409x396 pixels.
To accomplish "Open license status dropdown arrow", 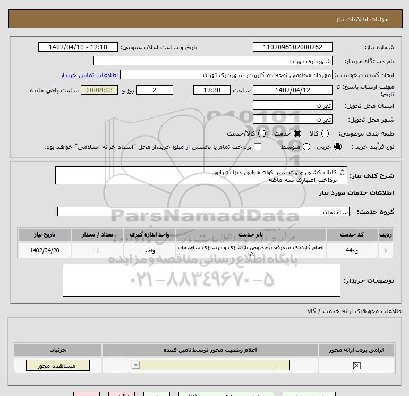I will click(135, 365).
